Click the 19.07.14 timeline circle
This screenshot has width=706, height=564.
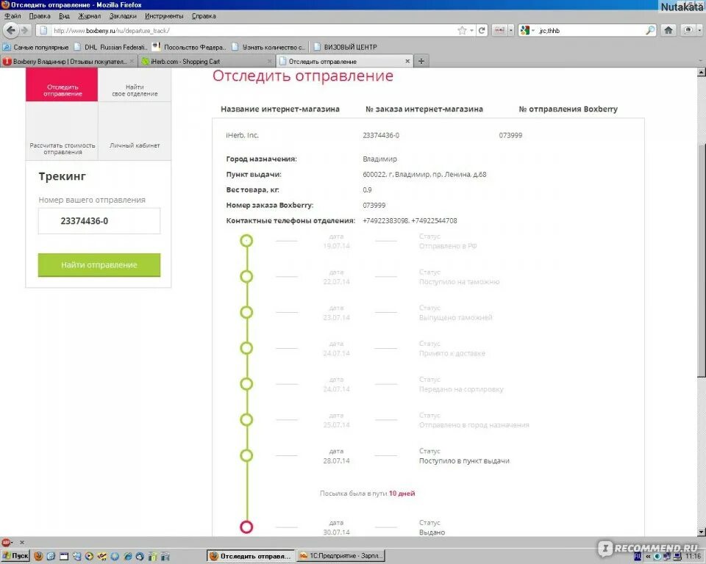(x=246, y=241)
